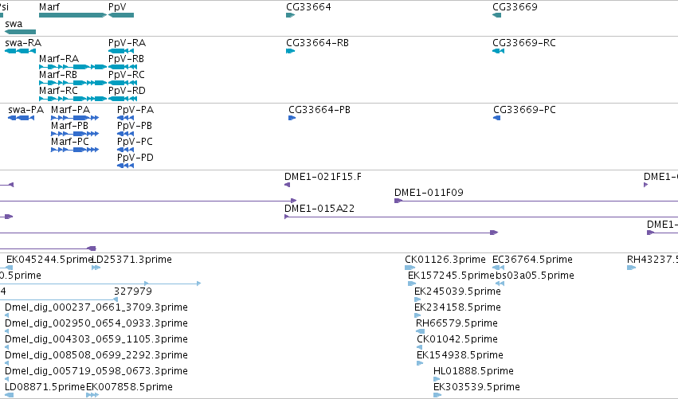Select the Marf-RA transcript

point(73,67)
